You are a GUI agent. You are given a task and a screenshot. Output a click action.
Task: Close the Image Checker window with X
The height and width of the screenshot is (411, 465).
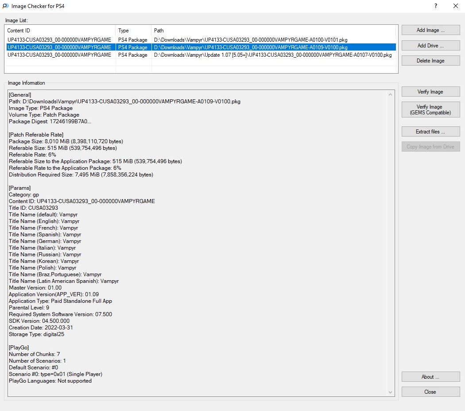456,6
